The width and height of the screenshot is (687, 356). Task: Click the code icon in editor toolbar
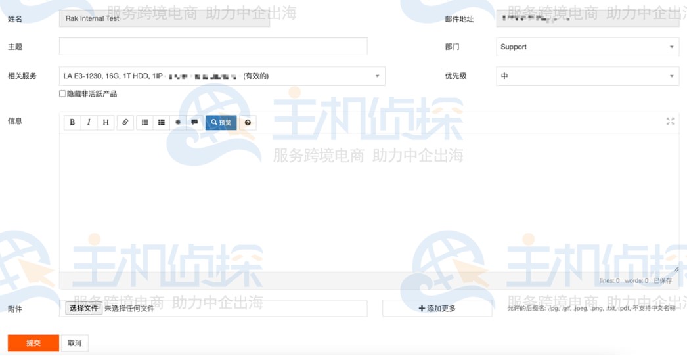(178, 123)
